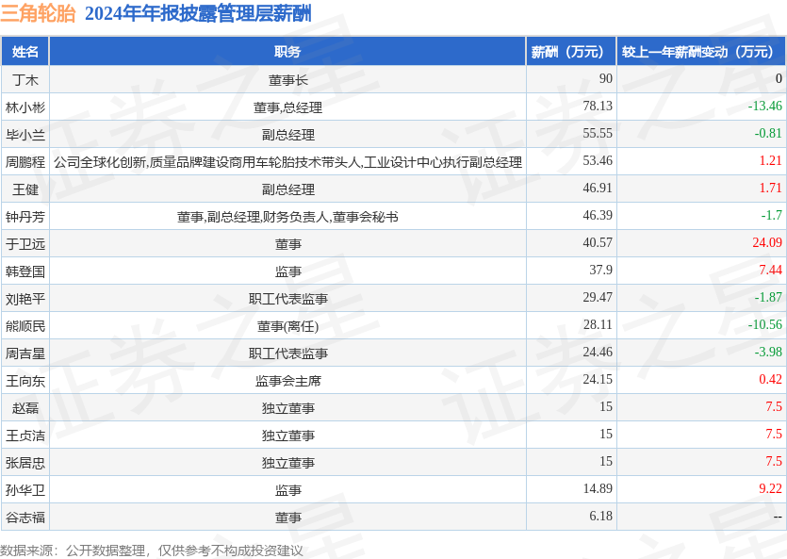The height and width of the screenshot is (559, 787).
Task: Click the name 于卫远
Action: point(25,244)
